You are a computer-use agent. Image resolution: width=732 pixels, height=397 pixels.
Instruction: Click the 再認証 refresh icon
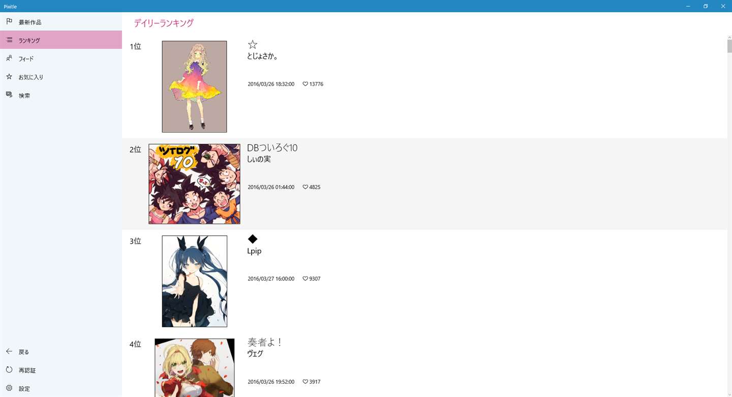(9, 370)
